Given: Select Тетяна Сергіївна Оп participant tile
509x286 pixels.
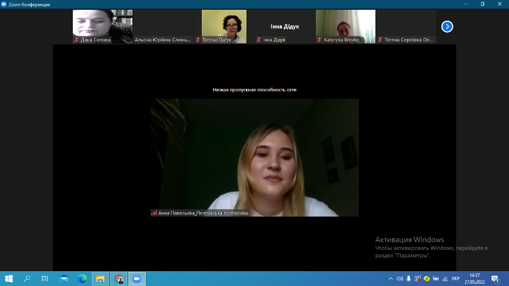Looking at the screenshot, I should click(x=406, y=26).
